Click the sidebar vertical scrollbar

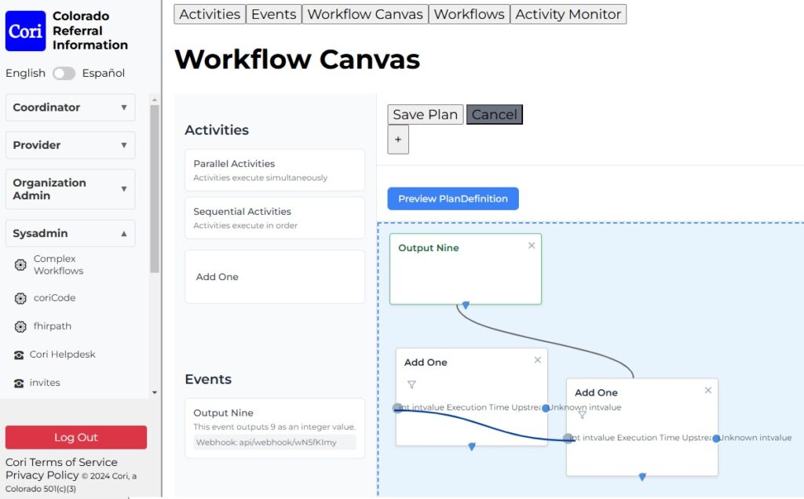pyautogui.click(x=155, y=188)
